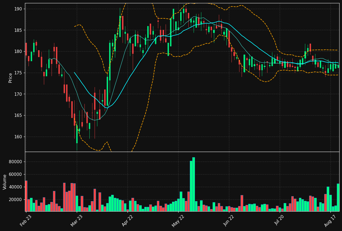Click the 170 price axis label
This screenshot has height=231, width=342.
pos(18,94)
